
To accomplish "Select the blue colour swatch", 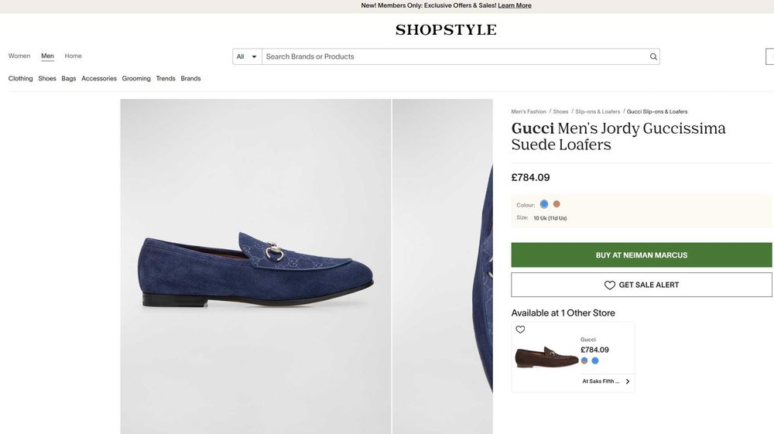I will point(544,204).
